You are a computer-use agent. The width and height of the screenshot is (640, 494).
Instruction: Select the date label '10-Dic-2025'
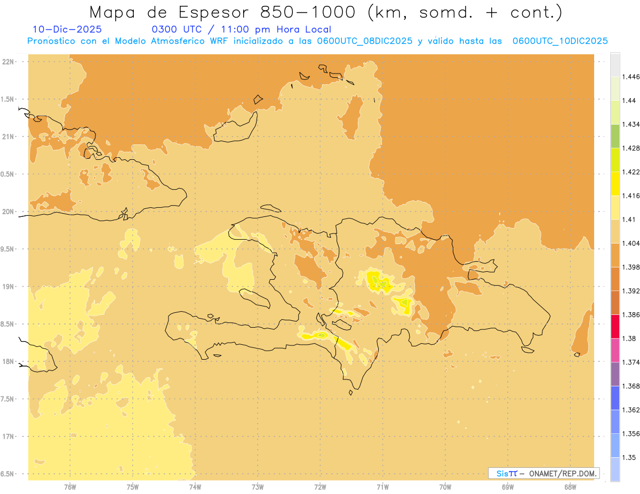tap(67, 30)
